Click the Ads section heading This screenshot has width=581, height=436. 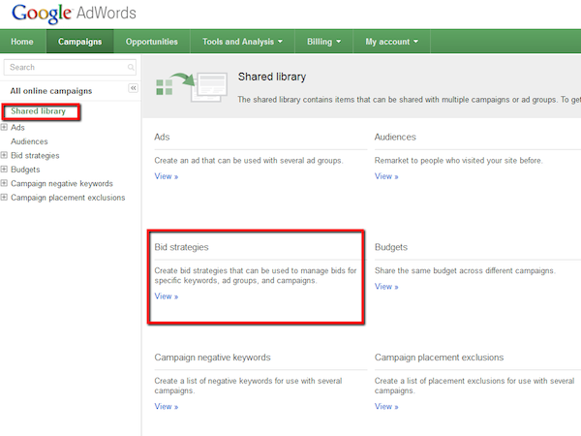click(x=162, y=137)
